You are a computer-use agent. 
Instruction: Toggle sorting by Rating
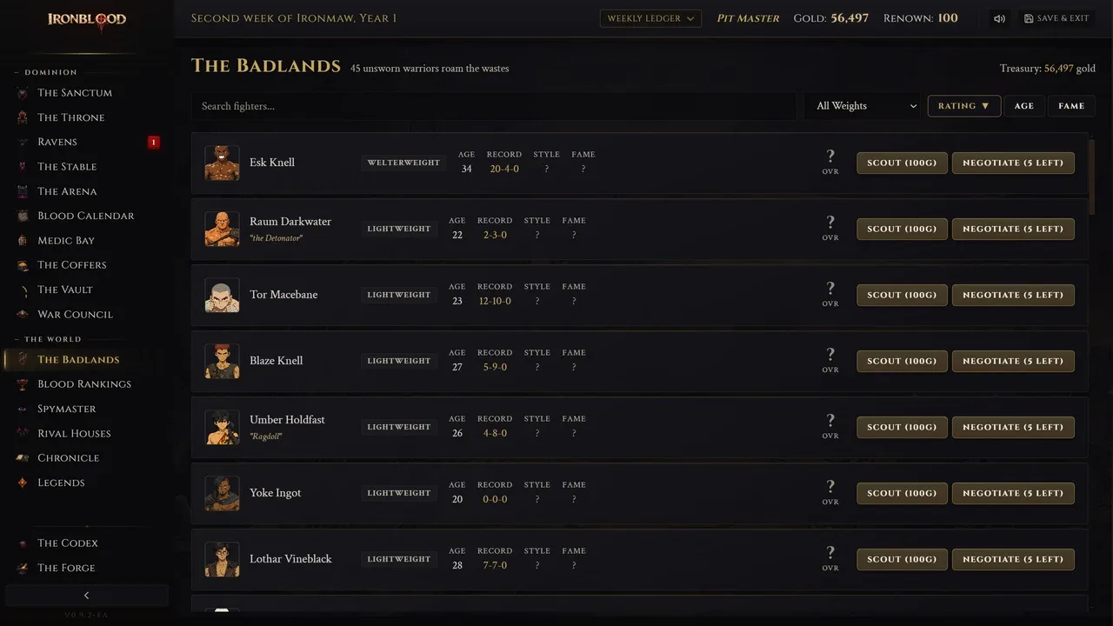pyautogui.click(x=964, y=106)
